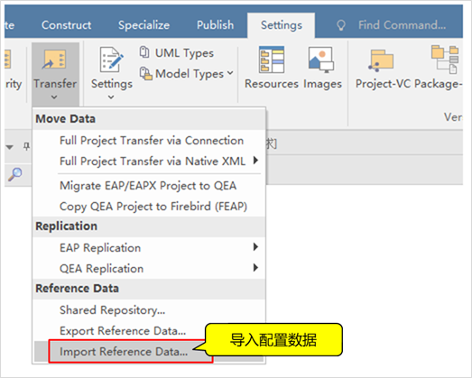This screenshot has height=378, width=472.
Task: Click the Transfer ribbon icon
Action: point(54,60)
